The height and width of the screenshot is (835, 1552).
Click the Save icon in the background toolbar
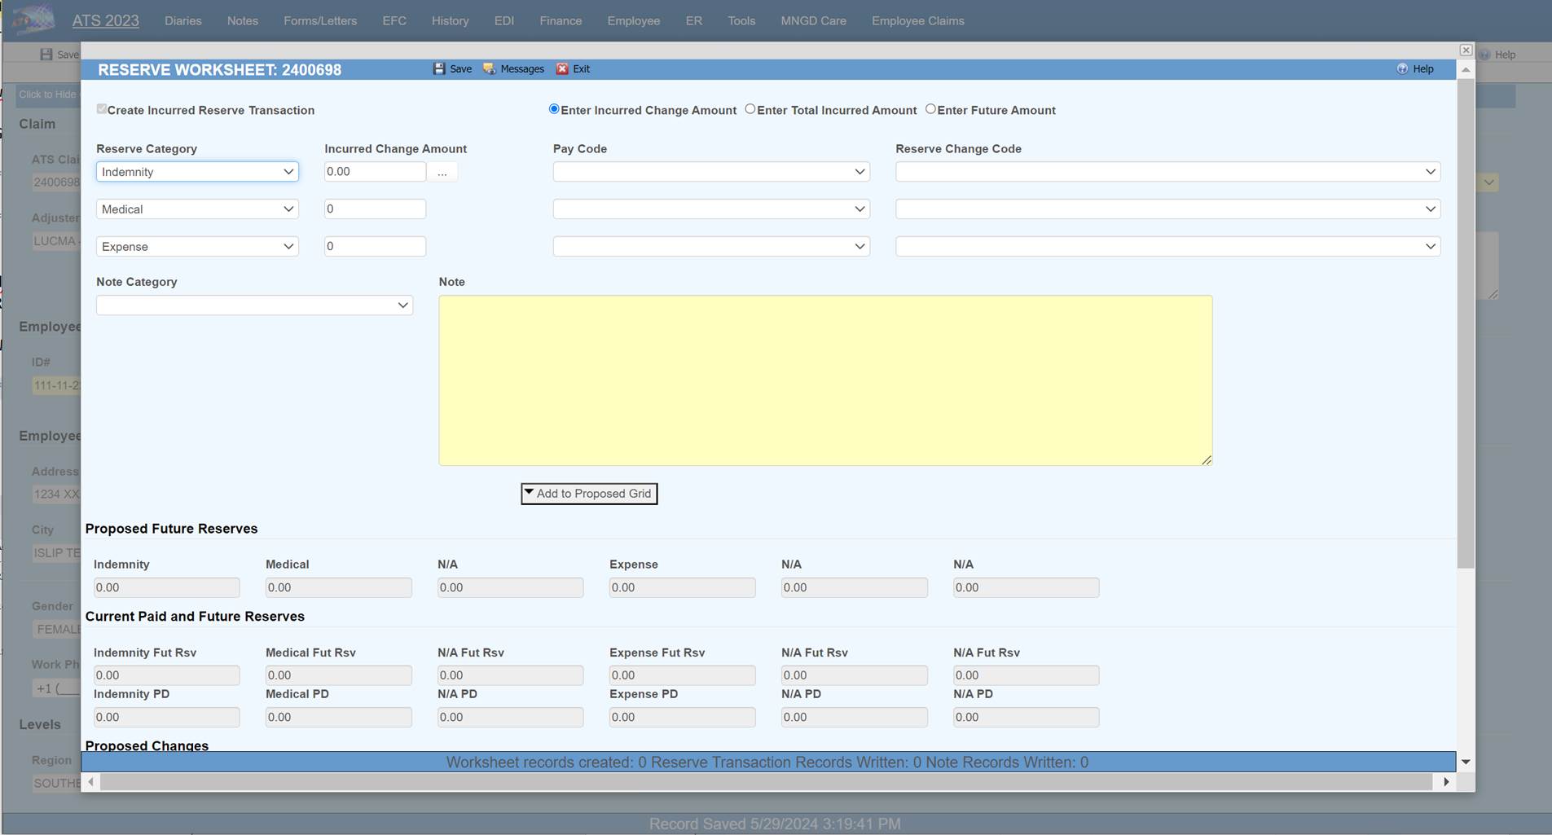click(x=46, y=54)
